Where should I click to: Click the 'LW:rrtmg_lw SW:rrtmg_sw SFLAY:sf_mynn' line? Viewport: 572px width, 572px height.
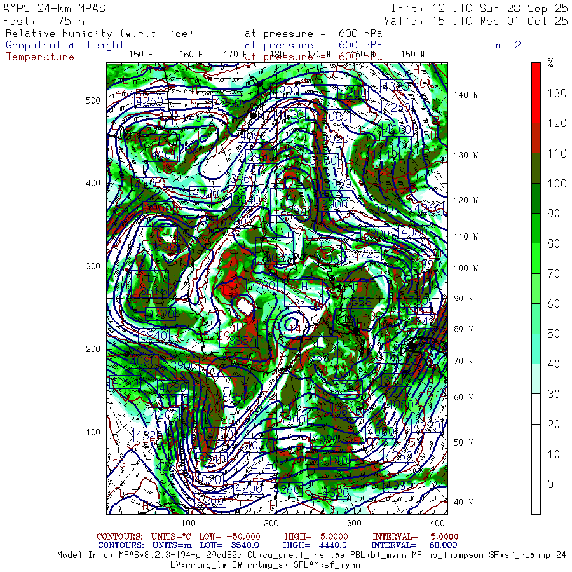click(265, 565)
